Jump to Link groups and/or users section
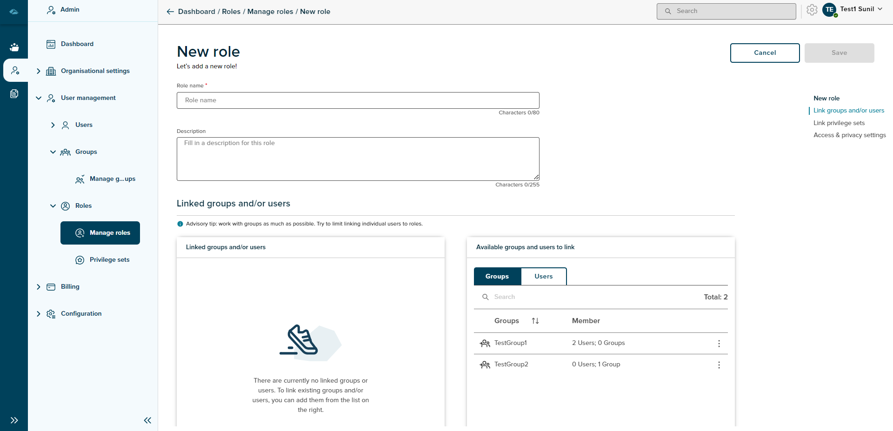Viewport: 893px width, 431px height. pyautogui.click(x=849, y=111)
